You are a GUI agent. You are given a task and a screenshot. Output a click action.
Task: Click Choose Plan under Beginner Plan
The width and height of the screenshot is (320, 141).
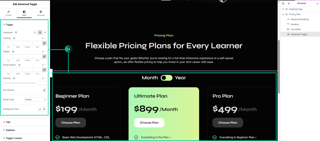tap(71, 123)
